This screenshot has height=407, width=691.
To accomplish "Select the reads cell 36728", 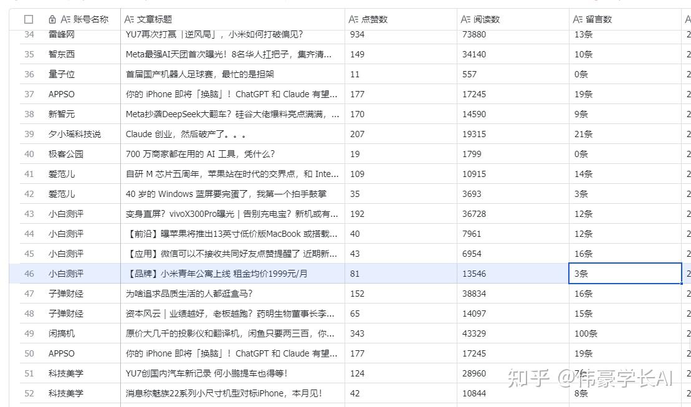I will [x=474, y=214].
